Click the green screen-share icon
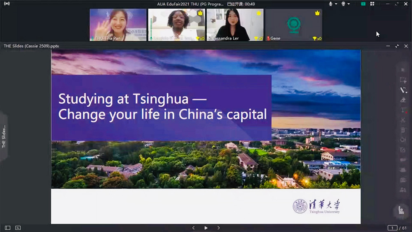412x232 pixels. click(x=363, y=4)
